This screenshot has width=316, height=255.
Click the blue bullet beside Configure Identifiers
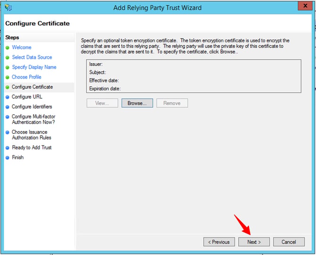click(8, 107)
